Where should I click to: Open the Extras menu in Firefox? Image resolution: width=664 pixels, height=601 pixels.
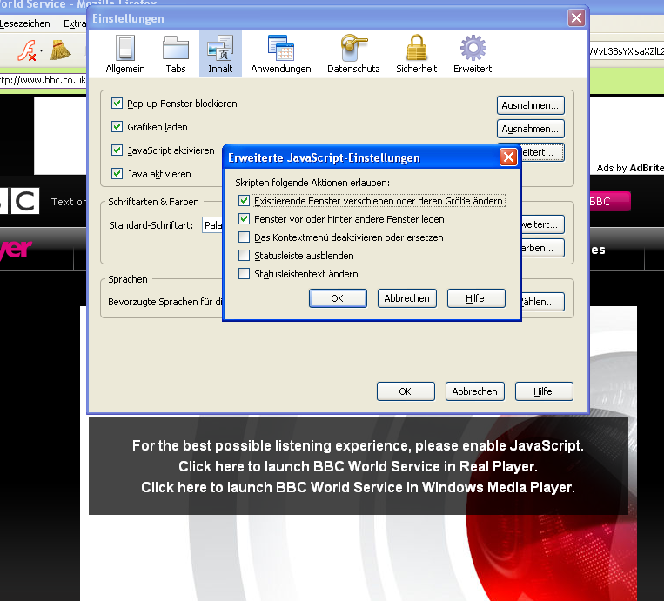pos(75,23)
